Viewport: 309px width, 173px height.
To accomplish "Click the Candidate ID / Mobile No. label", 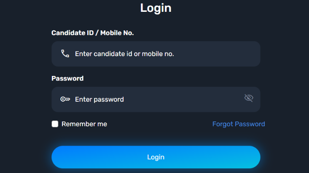I will (93, 33).
